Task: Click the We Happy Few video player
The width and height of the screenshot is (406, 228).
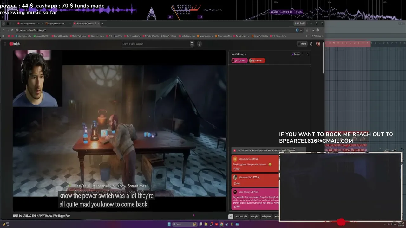Action: (120, 130)
